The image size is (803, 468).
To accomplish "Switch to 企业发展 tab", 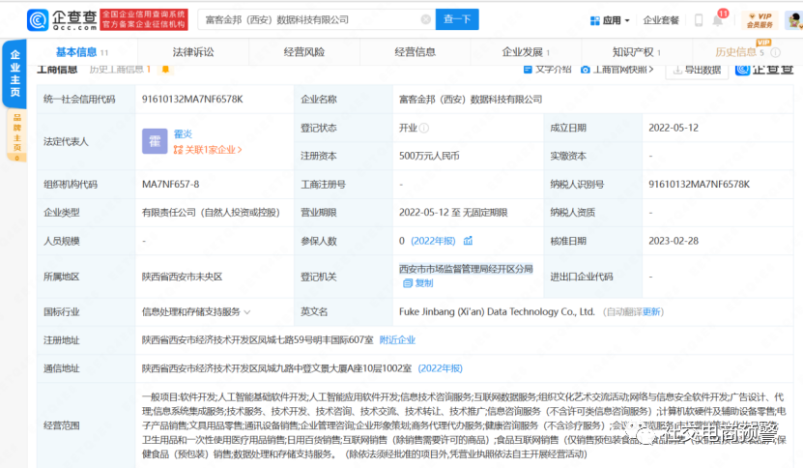I will pos(526,52).
